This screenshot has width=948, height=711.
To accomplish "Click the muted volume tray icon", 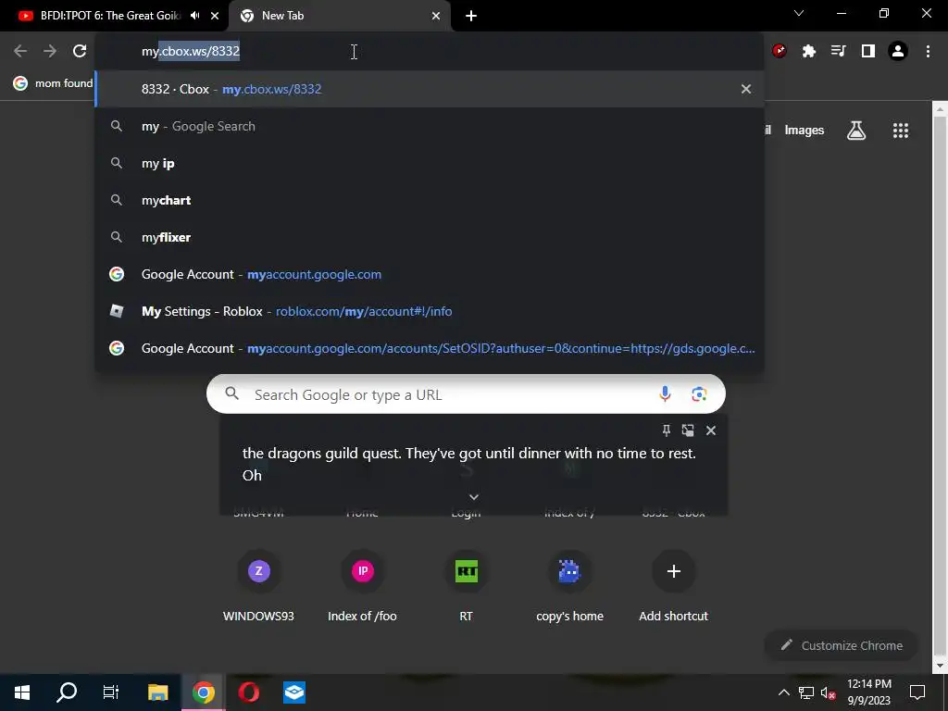I will 829,692.
